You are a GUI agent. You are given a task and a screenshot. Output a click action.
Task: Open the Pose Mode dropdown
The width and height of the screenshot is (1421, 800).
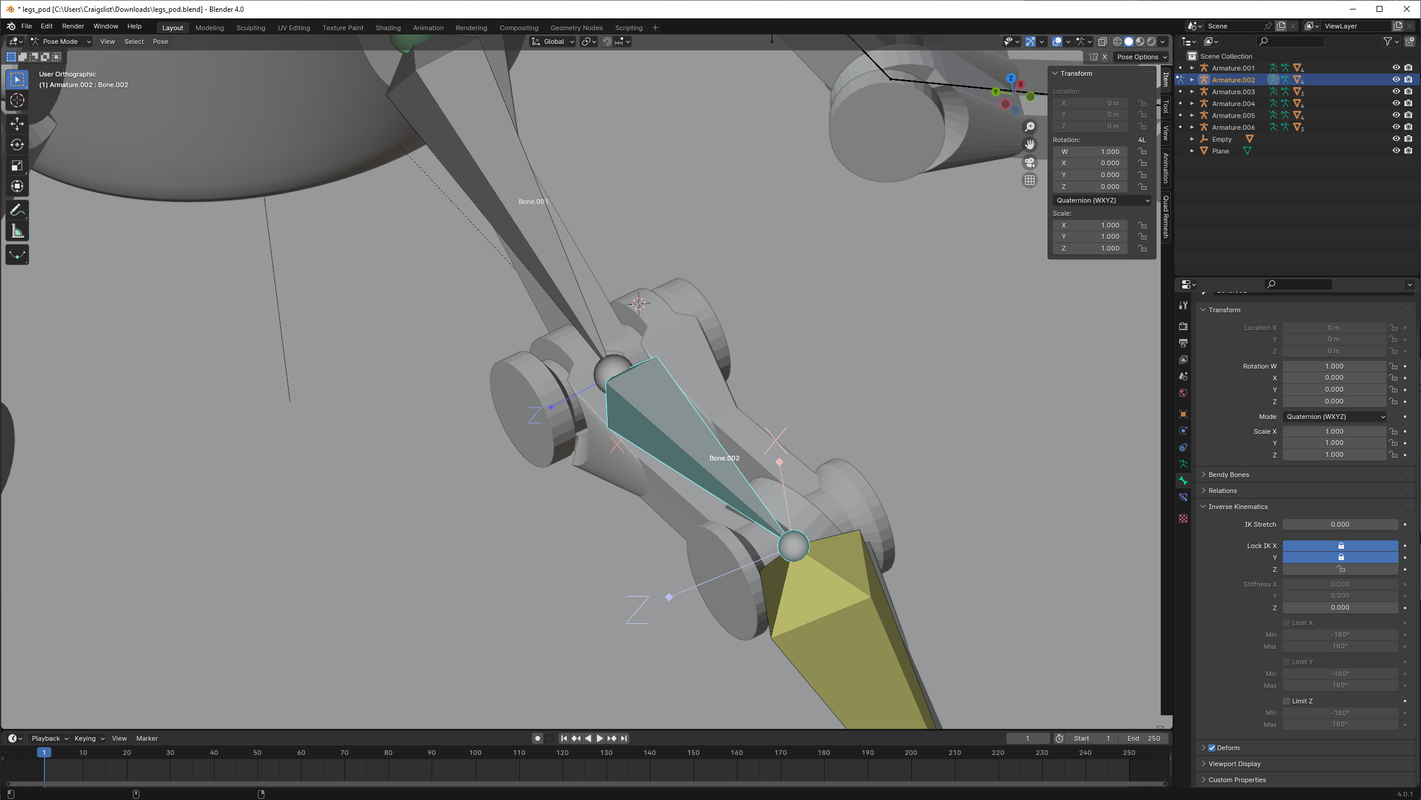click(61, 41)
